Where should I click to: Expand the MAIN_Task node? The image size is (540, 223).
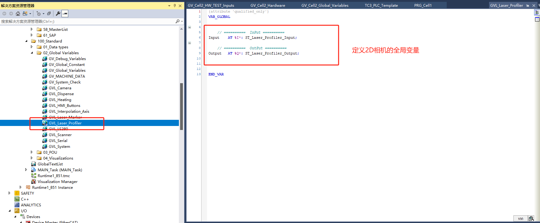(x=26, y=170)
